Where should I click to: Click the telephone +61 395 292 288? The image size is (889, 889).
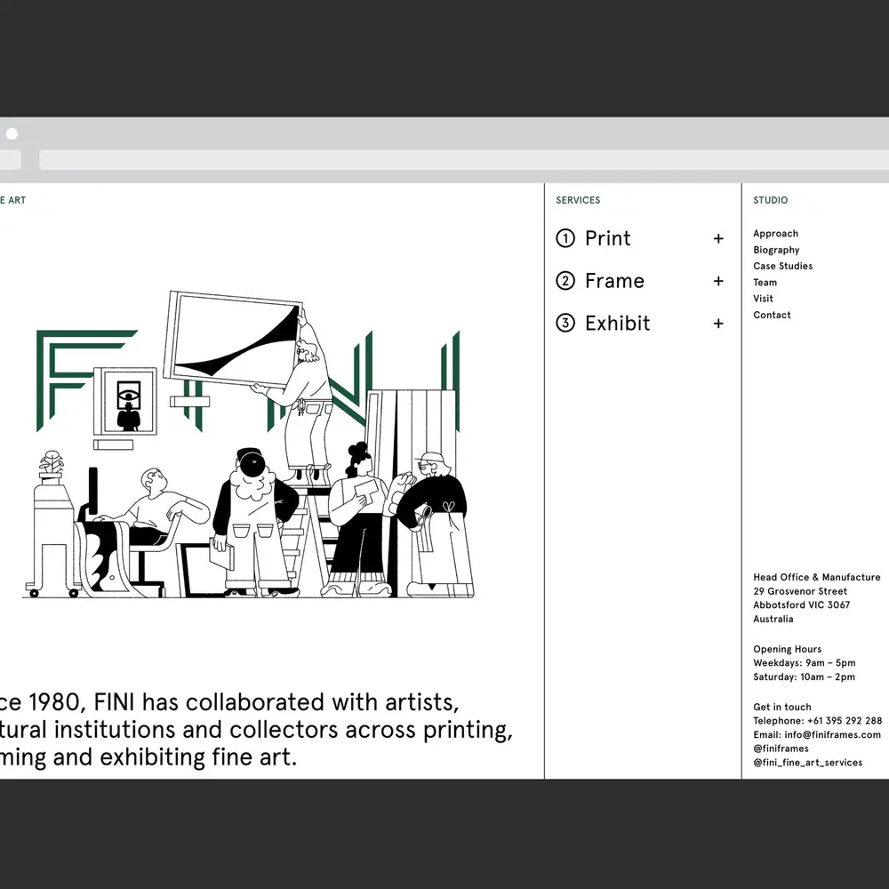tap(817, 721)
